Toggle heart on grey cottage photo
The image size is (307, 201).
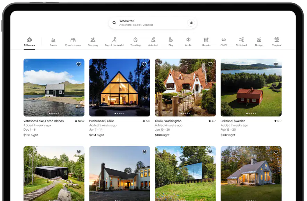click(276, 152)
